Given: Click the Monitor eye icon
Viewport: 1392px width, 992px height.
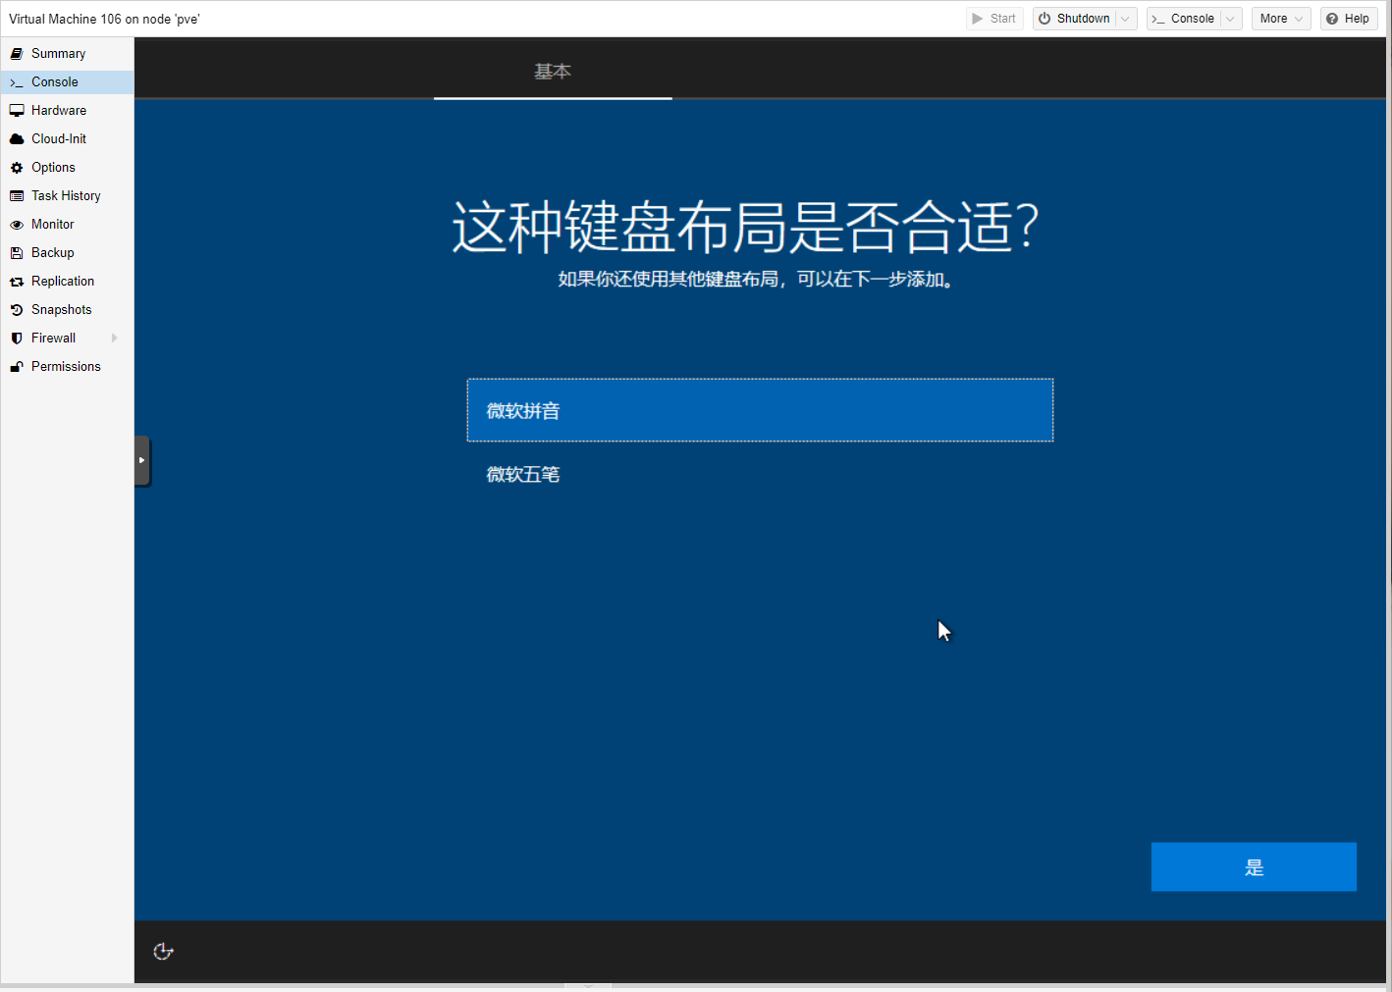Looking at the screenshot, I should 17,225.
